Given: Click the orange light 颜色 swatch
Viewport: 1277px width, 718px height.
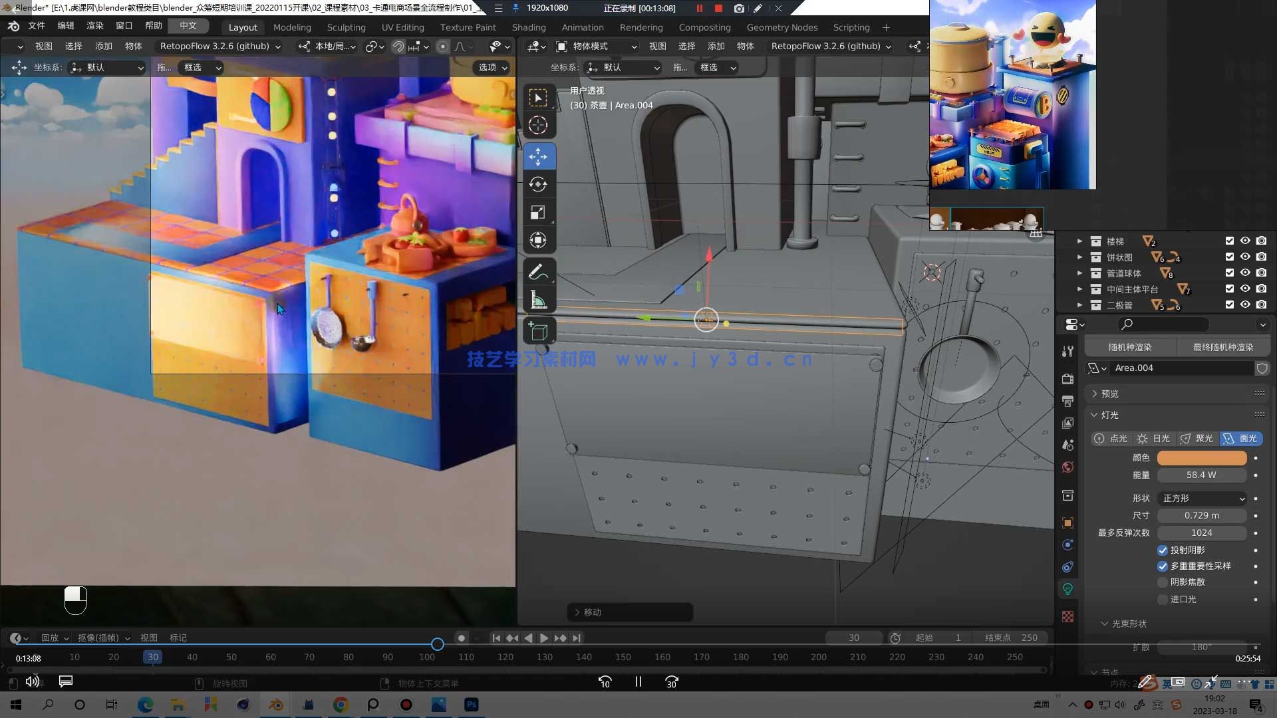Looking at the screenshot, I should 1201,457.
